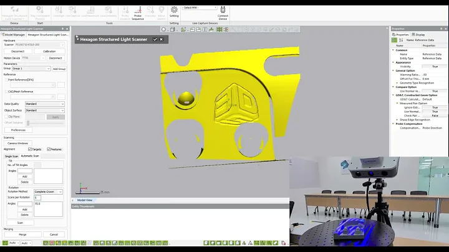Collapse the Probe Compensation section
Image resolution: width=449 pixels, height=252 pixels.
pyautogui.click(x=393, y=124)
